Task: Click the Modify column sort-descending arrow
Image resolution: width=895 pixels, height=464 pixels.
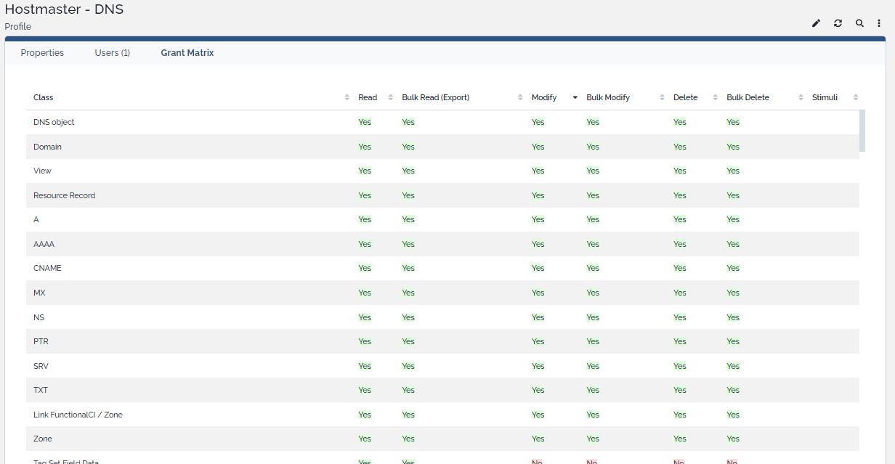Action: coord(575,97)
